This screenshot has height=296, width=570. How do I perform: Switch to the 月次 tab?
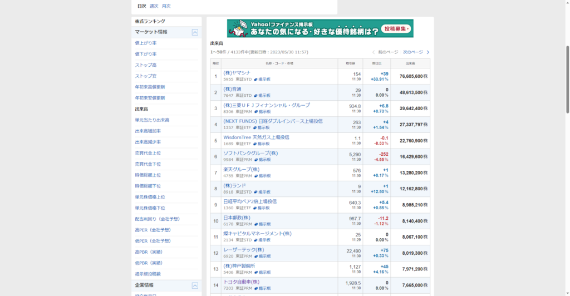166,6
